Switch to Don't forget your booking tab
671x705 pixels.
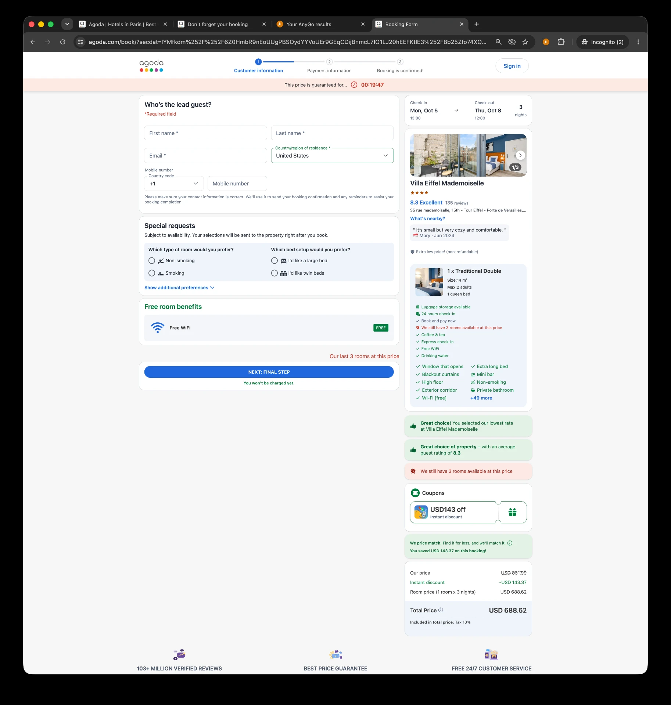tap(222, 24)
